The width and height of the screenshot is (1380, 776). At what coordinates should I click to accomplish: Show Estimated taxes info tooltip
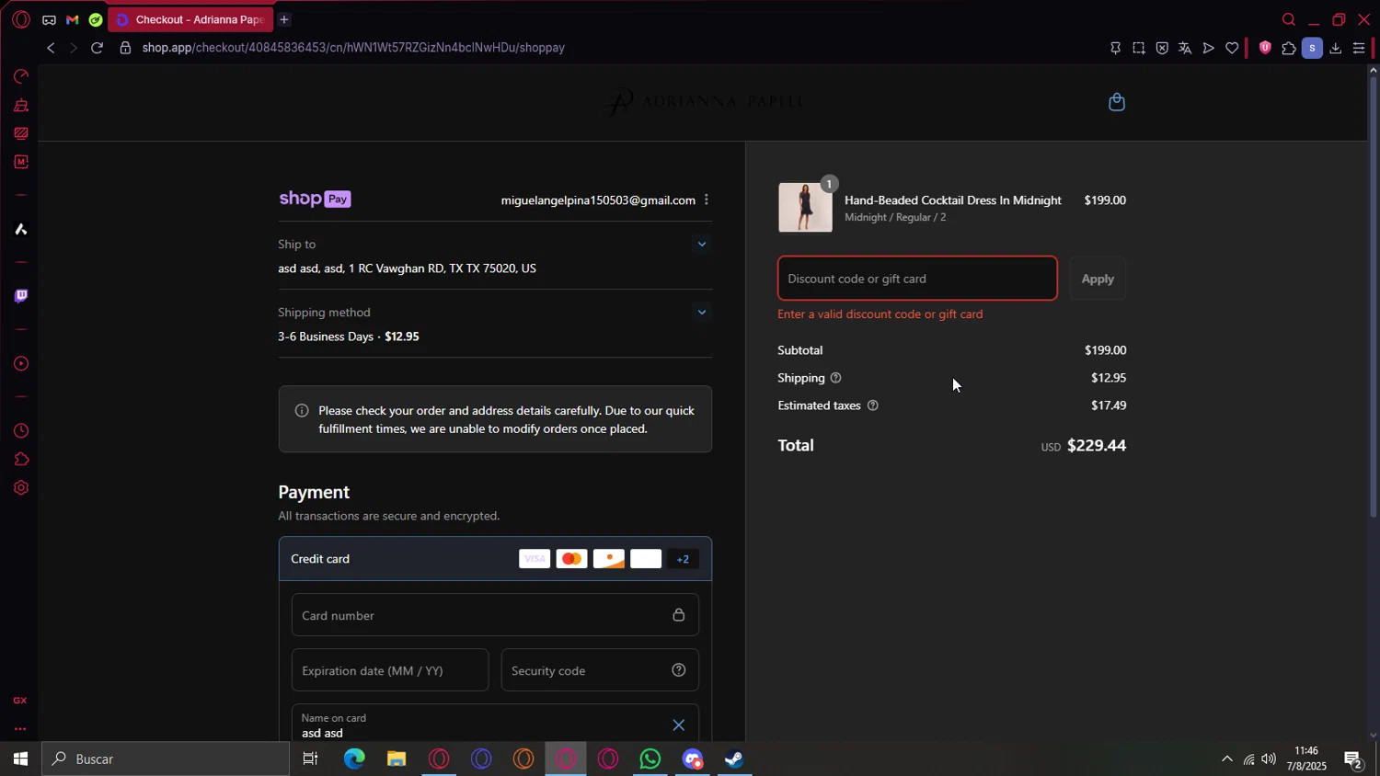tap(873, 405)
